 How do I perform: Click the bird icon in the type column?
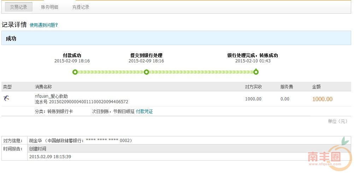pyautogui.click(x=6, y=98)
